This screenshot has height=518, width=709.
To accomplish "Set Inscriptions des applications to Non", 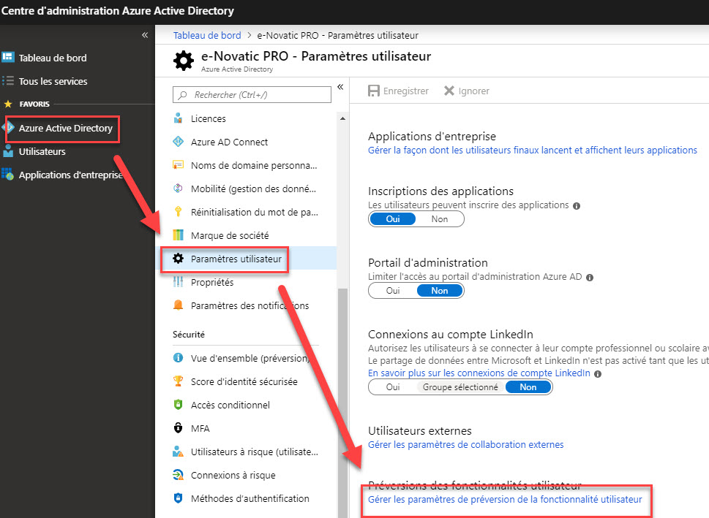I will coord(440,219).
